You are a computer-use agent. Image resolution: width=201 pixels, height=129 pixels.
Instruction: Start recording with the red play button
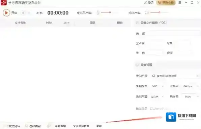coord(6,13)
